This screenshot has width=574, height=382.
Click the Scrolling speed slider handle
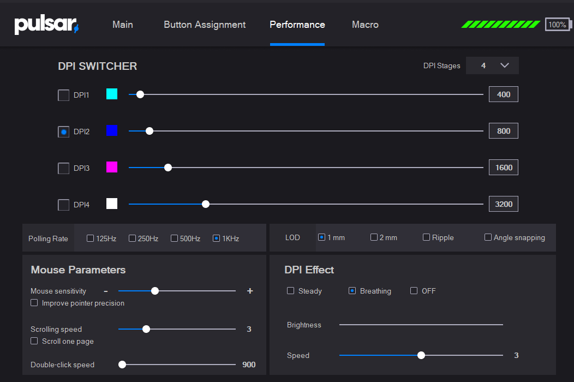click(146, 329)
